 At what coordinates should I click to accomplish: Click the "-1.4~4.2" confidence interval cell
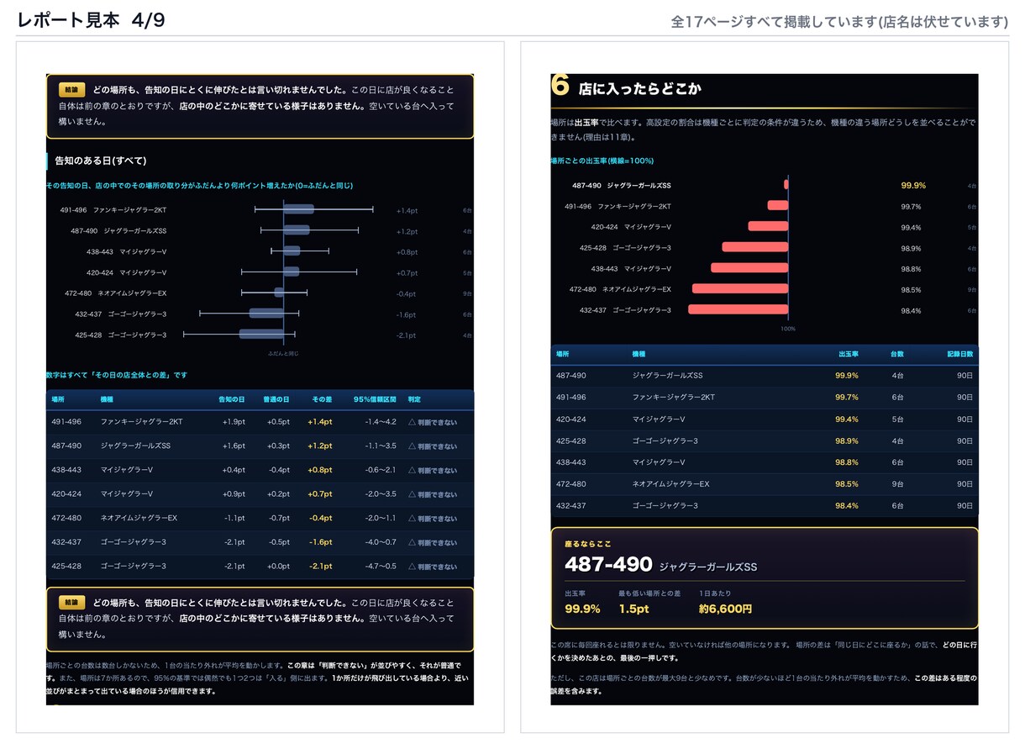click(x=381, y=422)
